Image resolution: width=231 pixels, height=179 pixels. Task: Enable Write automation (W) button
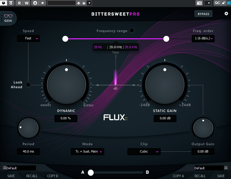tap(27, 3)
